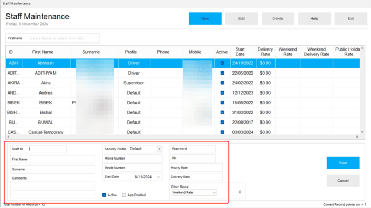Click the First Name input field
Image resolution: width=371 pixels, height=208 pixels.
[53, 159]
